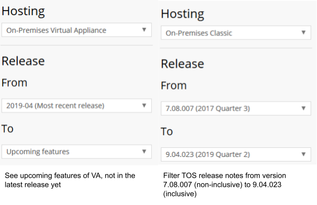Click From label above 2019-04 dropdown
Screen dimensions: 317x205
click(x=14, y=83)
